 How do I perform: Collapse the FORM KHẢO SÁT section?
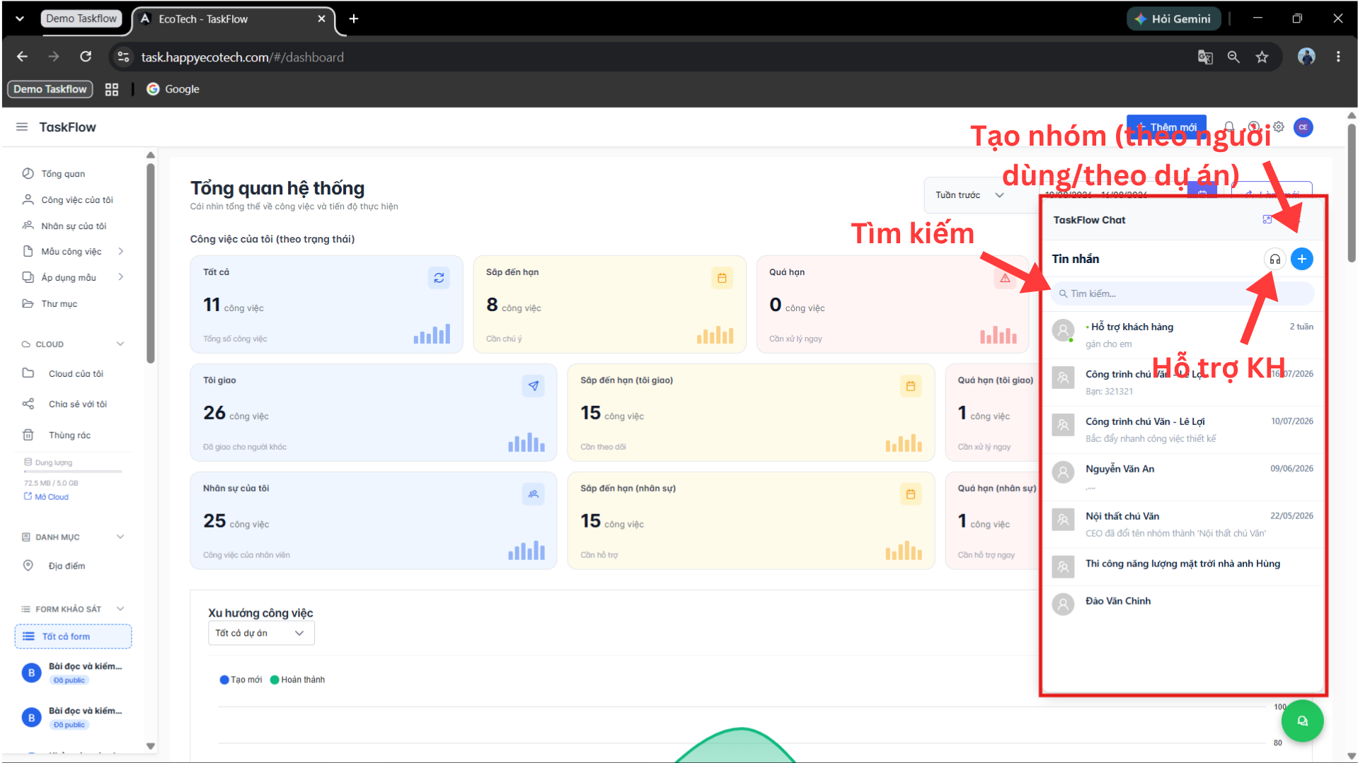[120, 609]
